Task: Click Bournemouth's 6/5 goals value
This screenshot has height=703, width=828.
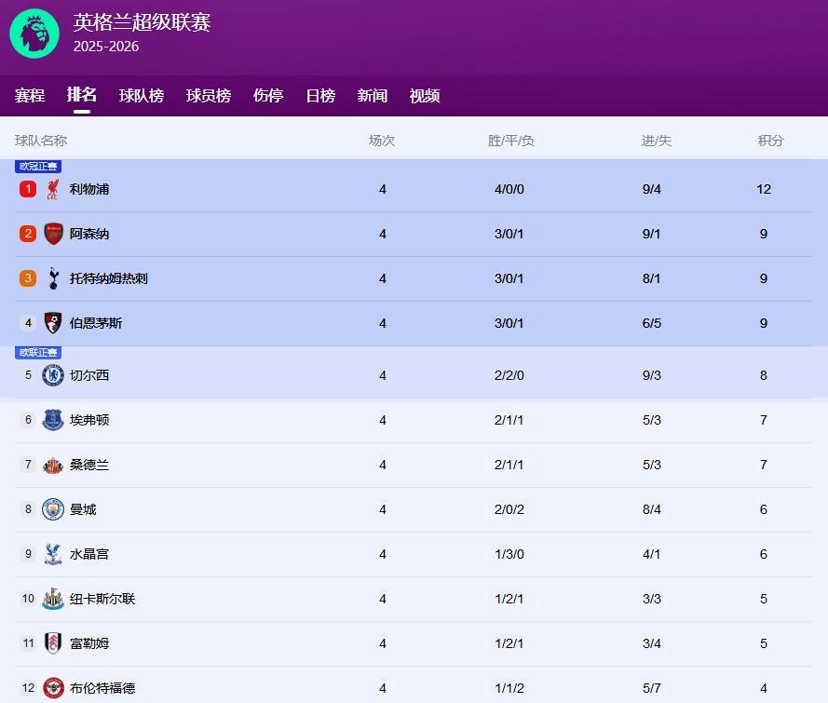Action: (x=652, y=323)
